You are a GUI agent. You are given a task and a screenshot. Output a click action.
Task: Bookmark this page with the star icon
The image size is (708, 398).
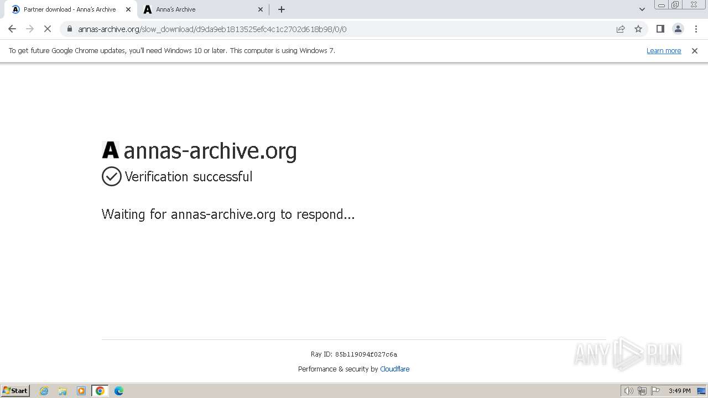[638, 29]
